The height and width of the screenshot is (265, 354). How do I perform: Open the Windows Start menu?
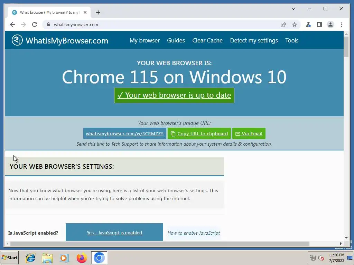pyautogui.click(x=9, y=257)
